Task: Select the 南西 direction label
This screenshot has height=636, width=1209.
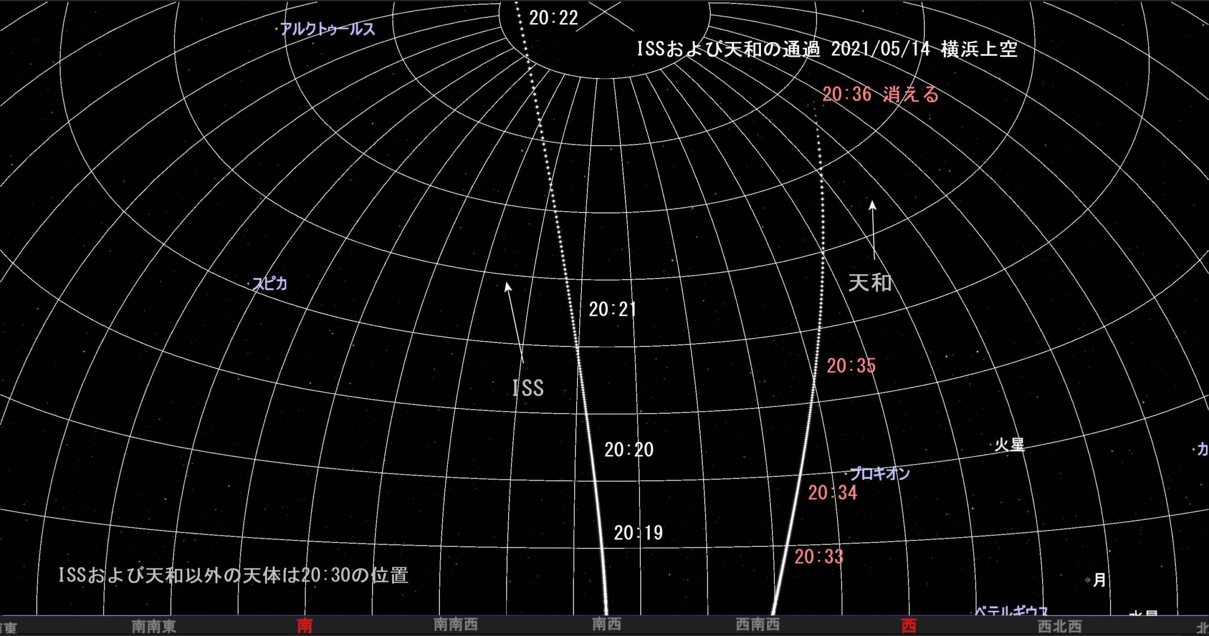Action: click(606, 625)
